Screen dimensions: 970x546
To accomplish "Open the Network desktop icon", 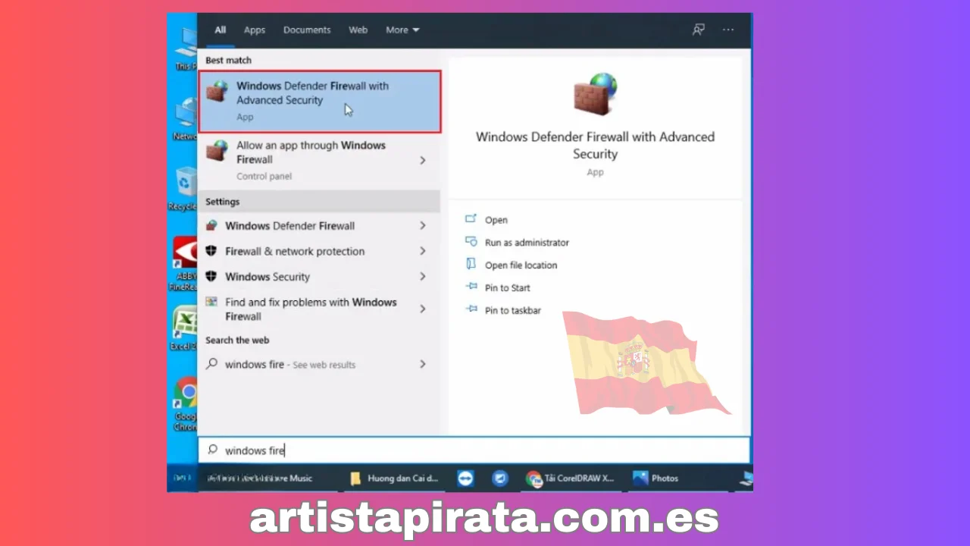I will [186, 119].
